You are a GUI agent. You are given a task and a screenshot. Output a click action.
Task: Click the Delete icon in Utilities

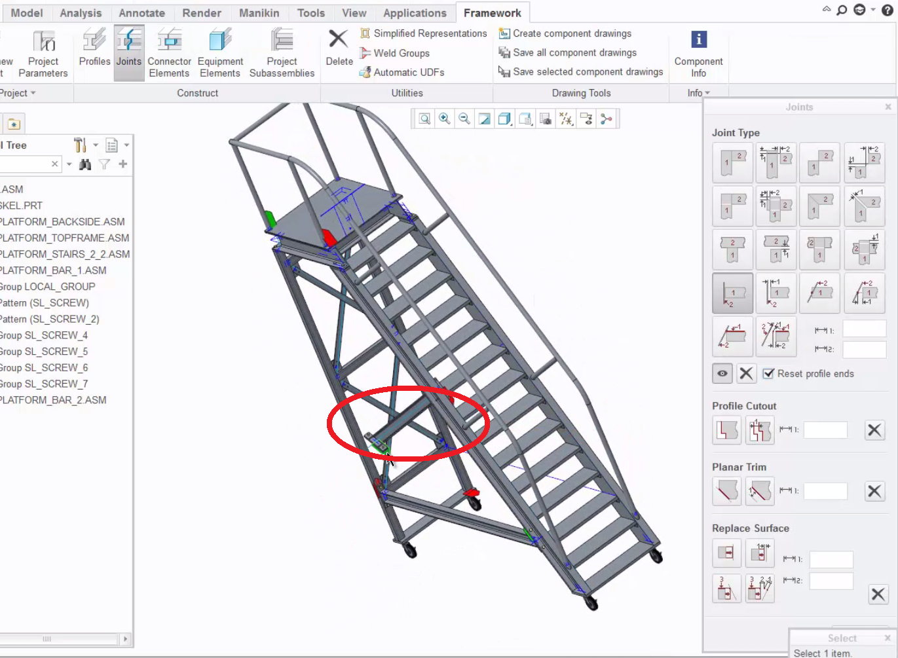[339, 47]
